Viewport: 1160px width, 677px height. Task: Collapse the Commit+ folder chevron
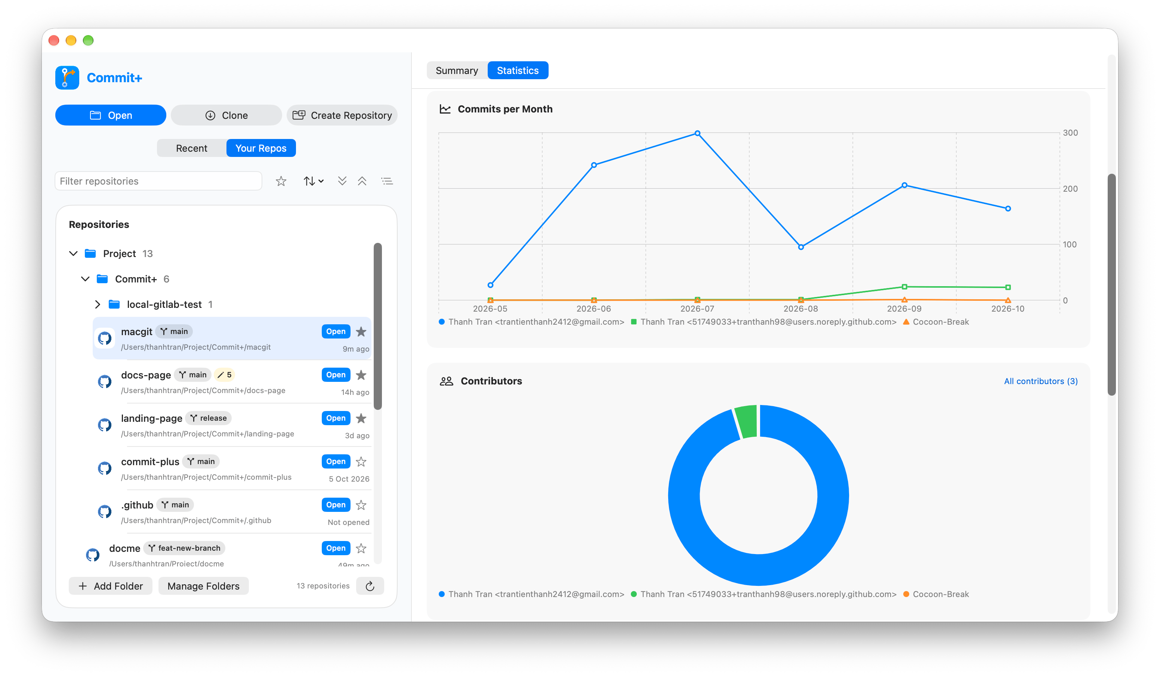[85, 279]
